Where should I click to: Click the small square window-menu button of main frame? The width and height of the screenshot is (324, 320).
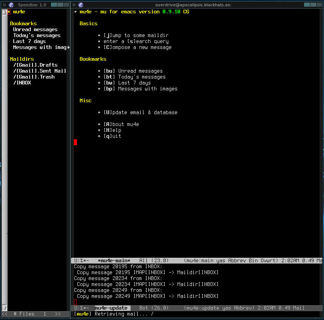74,5
